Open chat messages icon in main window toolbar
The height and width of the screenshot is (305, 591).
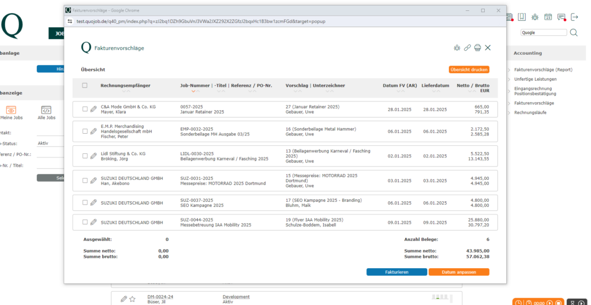[x=562, y=17]
